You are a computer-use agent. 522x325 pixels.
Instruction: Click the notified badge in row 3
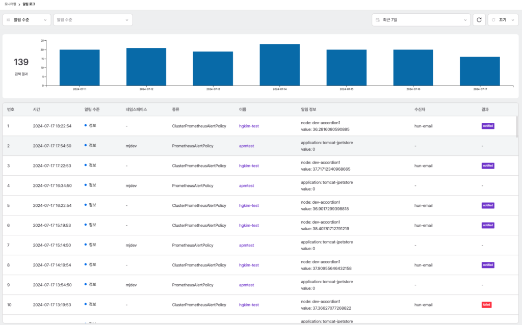pyautogui.click(x=488, y=166)
